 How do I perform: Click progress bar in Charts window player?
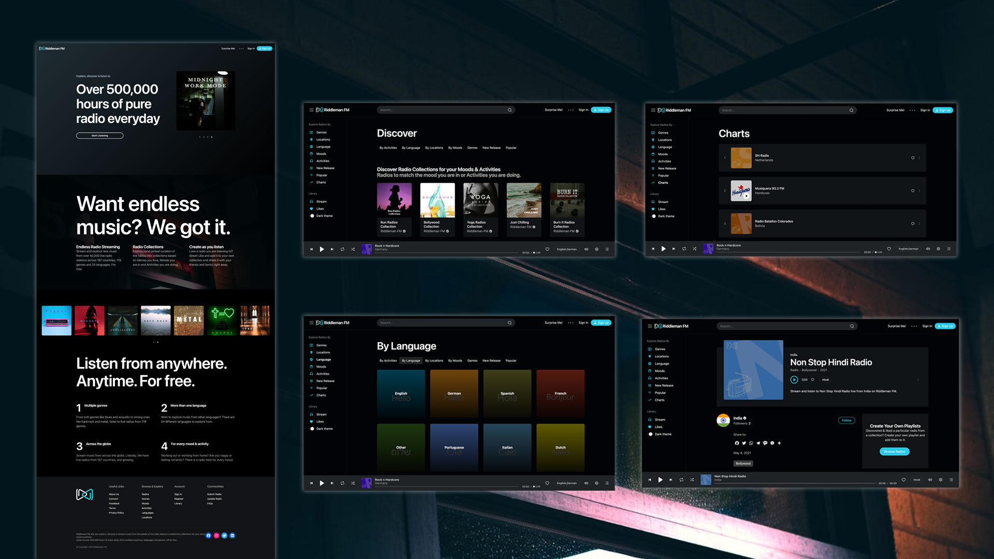coord(788,252)
